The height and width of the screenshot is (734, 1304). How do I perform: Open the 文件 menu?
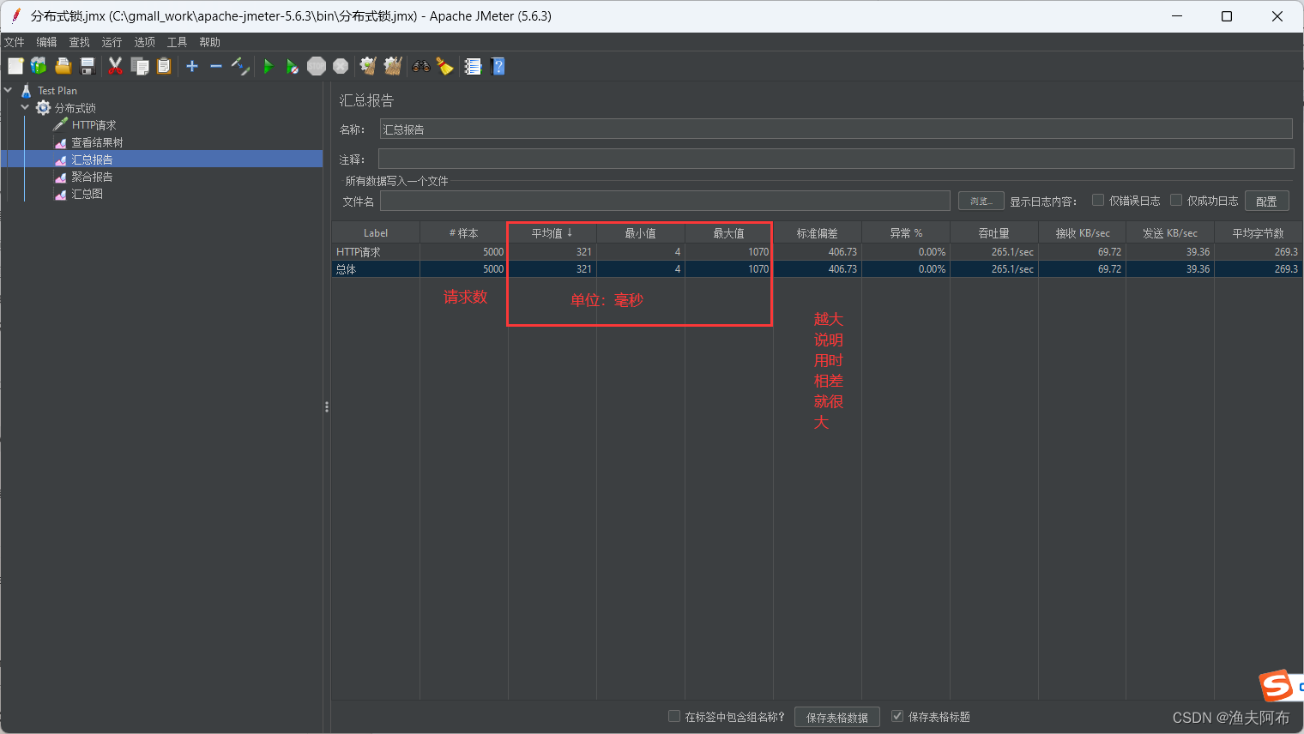pyautogui.click(x=14, y=42)
